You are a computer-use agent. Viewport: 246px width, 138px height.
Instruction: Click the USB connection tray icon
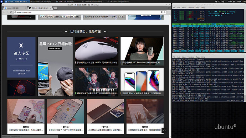pyautogui.click(x=216, y=1)
